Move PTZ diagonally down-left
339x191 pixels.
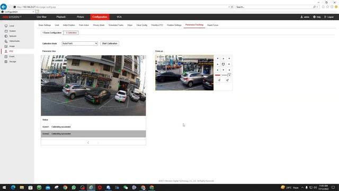point(218,70)
